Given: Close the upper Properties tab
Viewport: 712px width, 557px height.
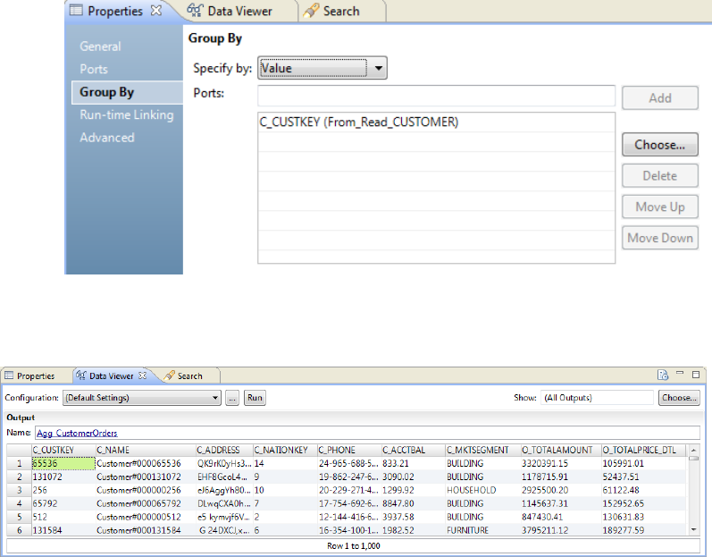Looking at the screenshot, I should coord(156,11).
